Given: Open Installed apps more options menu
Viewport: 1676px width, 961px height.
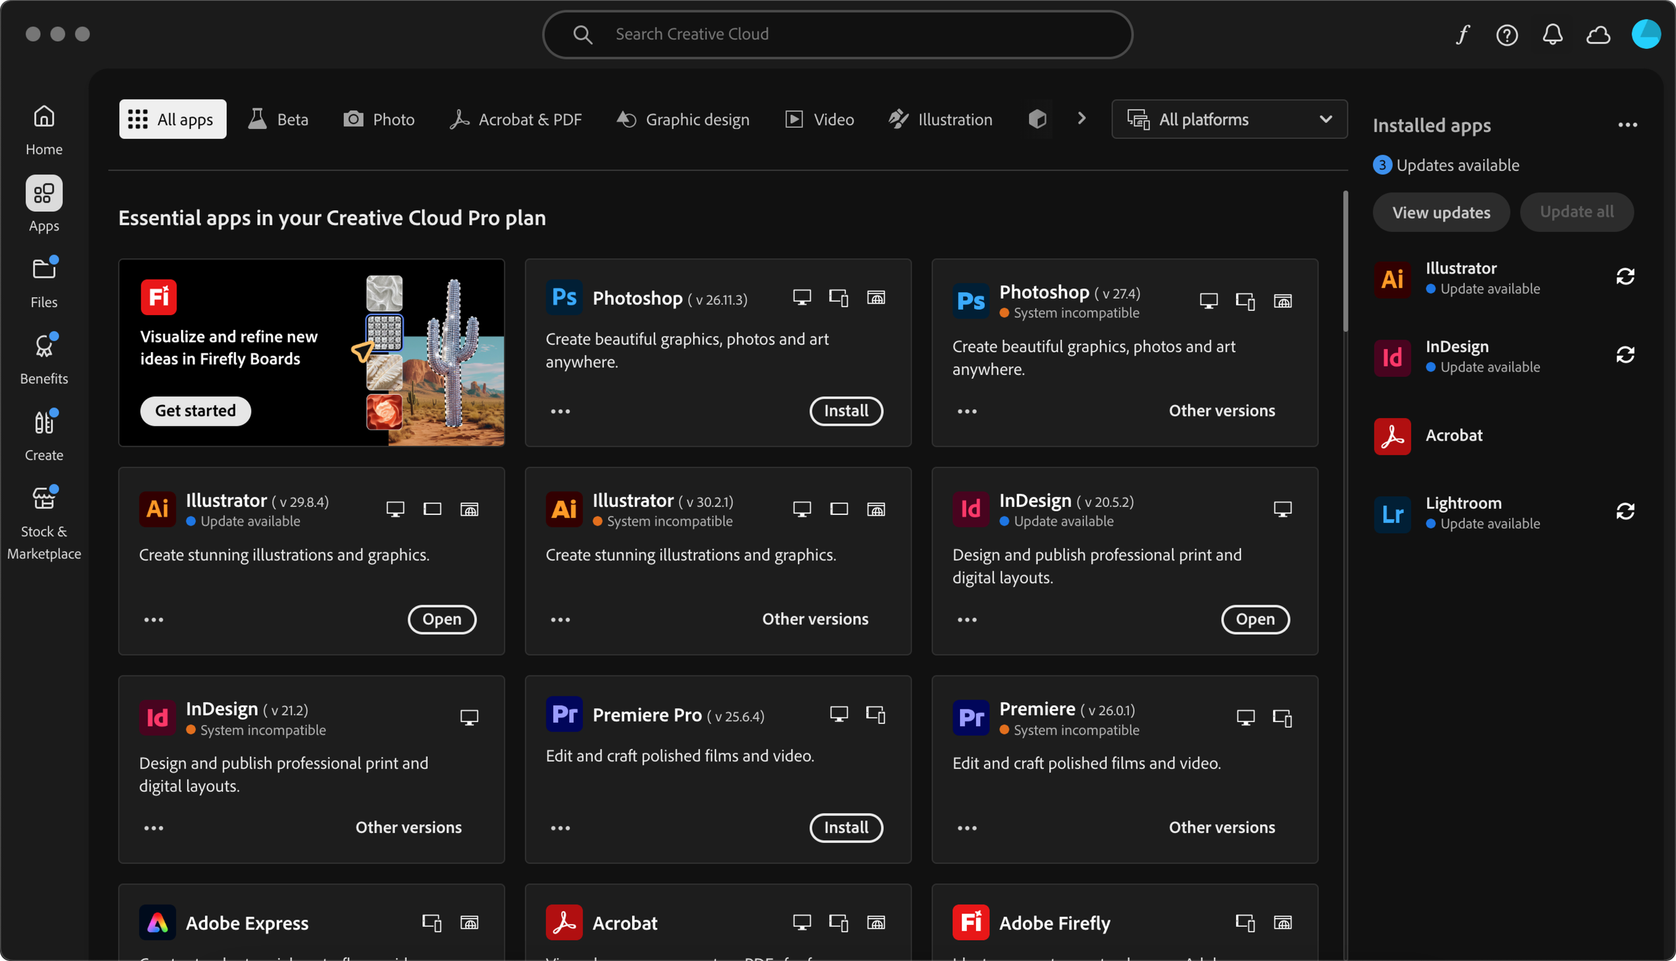Looking at the screenshot, I should pos(1627,125).
